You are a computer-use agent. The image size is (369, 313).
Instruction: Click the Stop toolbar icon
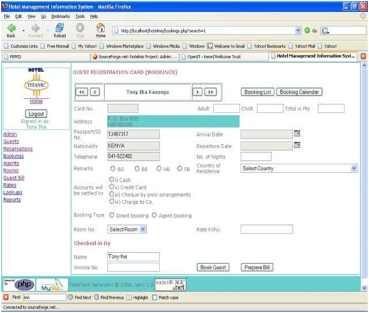tap(80, 28)
